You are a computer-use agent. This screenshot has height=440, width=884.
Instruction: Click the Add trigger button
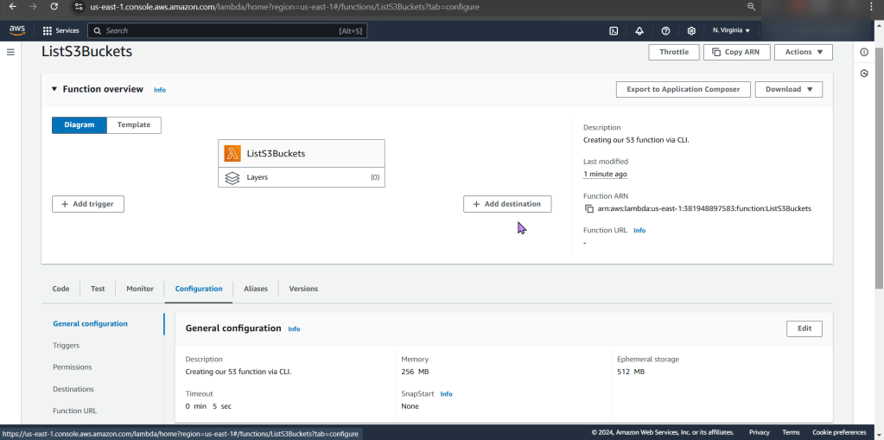tap(88, 204)
